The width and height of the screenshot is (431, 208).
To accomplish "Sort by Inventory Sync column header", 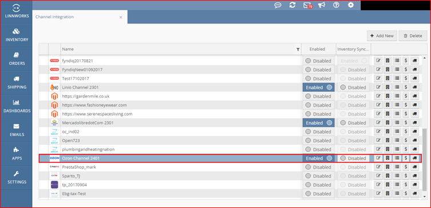I will click(353, 49).
